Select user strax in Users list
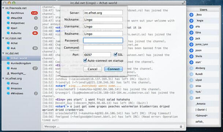 point(203,86)
